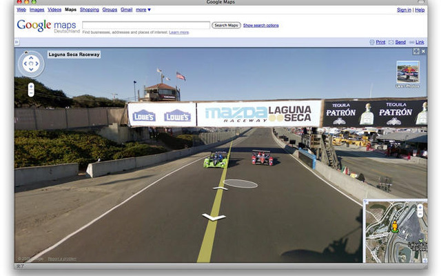
Task: Click Report a problem link
Action: click(x=62, y=259)
